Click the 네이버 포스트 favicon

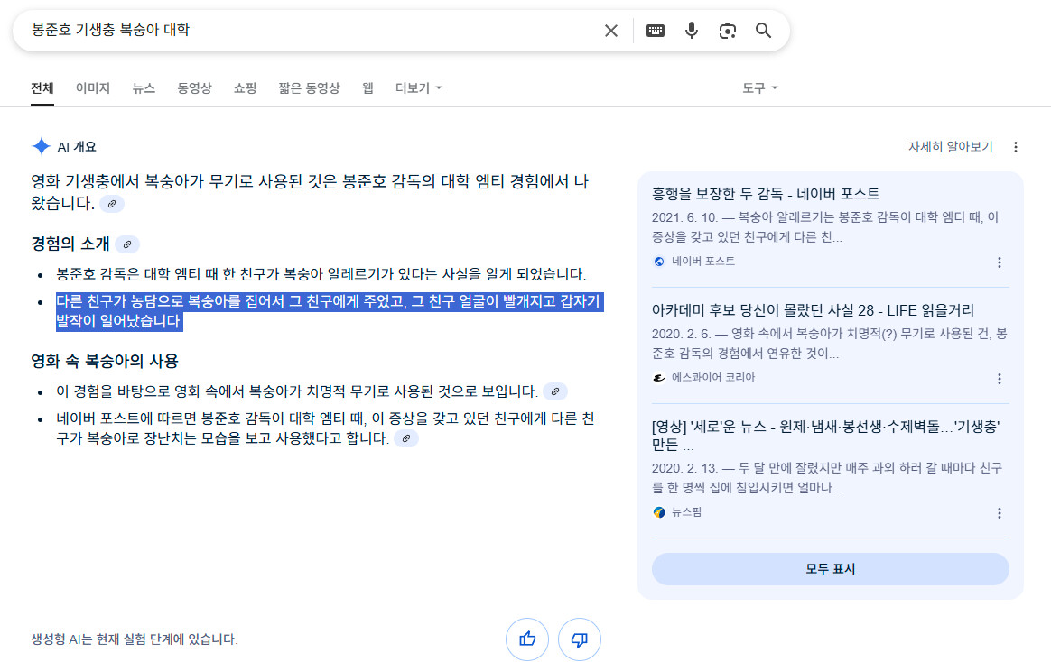(x=659, y=262)
